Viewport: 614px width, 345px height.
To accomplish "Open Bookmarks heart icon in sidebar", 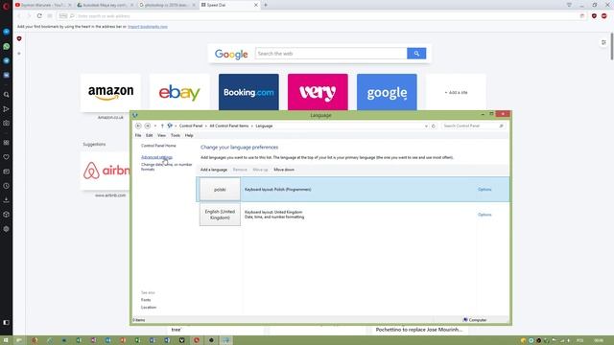I will [7, 157].
